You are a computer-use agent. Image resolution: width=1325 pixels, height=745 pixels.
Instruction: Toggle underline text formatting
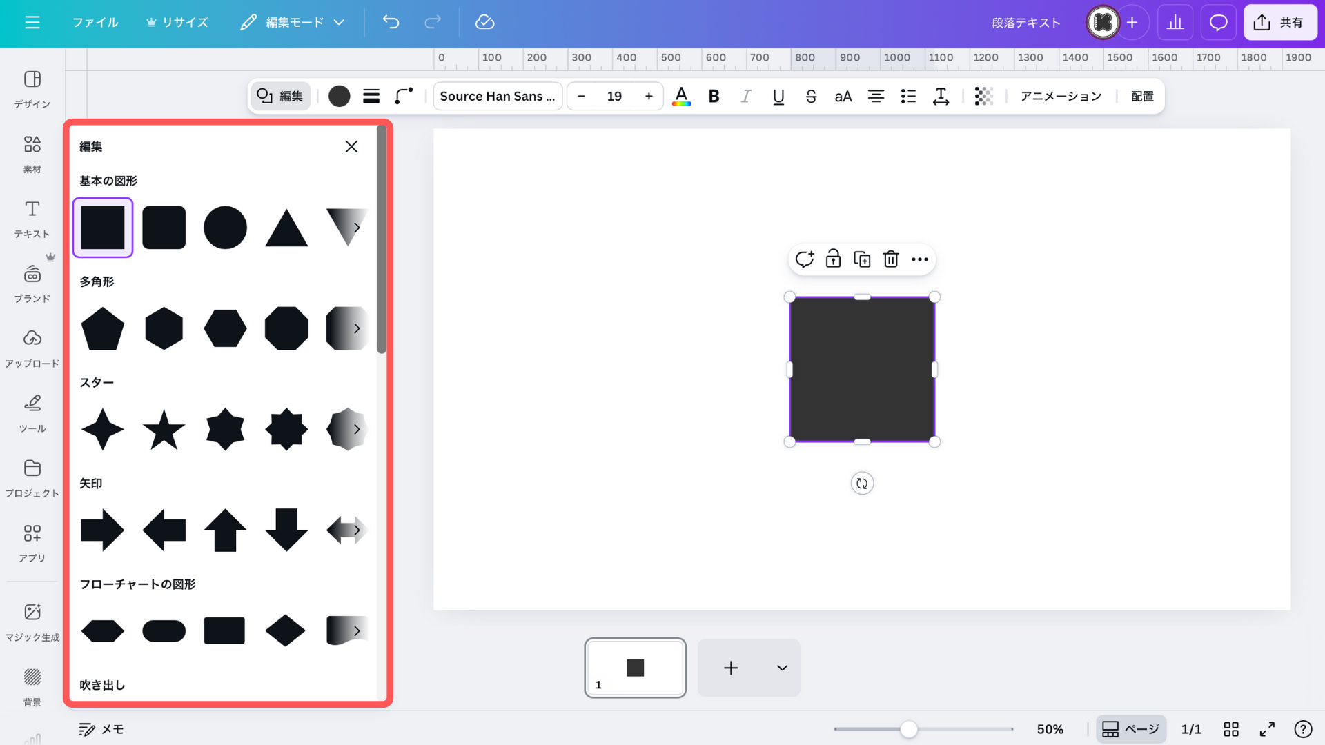tap(778, 97)
